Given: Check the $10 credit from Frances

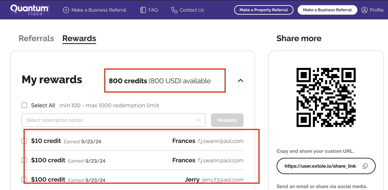Looking at the screenshot, I should pos(24,141).
